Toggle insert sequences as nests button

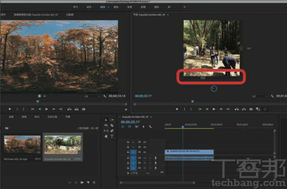coord(123,127)
